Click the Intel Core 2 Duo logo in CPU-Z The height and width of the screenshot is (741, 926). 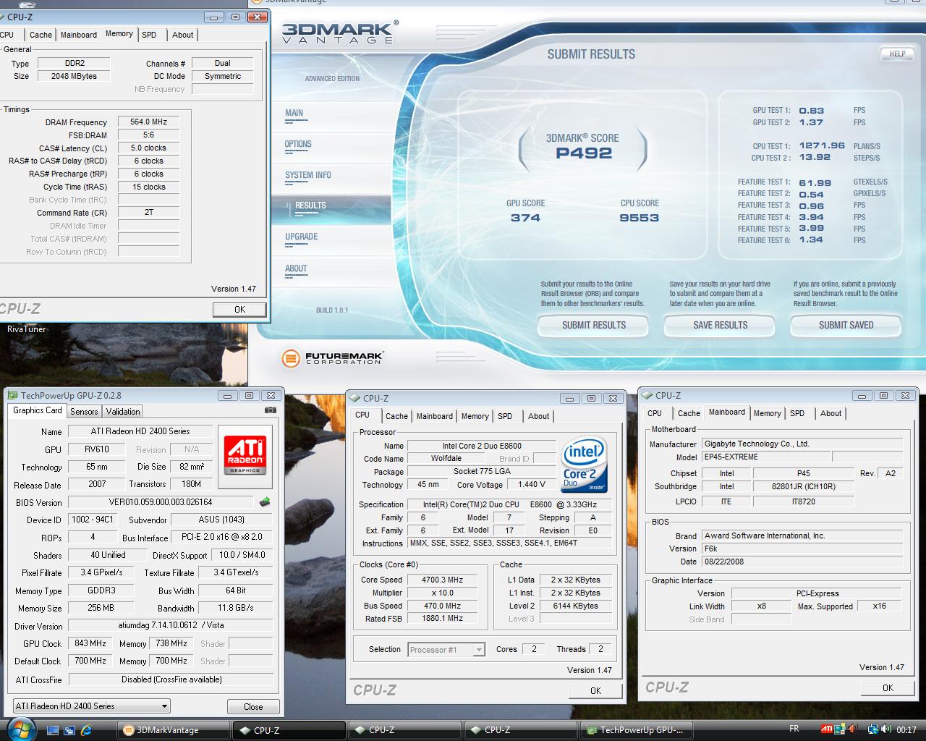(584, 464)
